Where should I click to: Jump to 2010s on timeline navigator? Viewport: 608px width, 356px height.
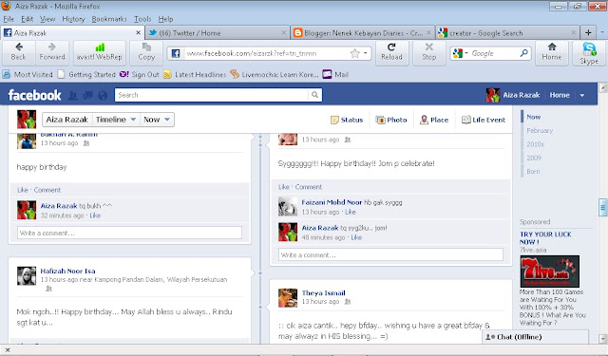point(535,144)
